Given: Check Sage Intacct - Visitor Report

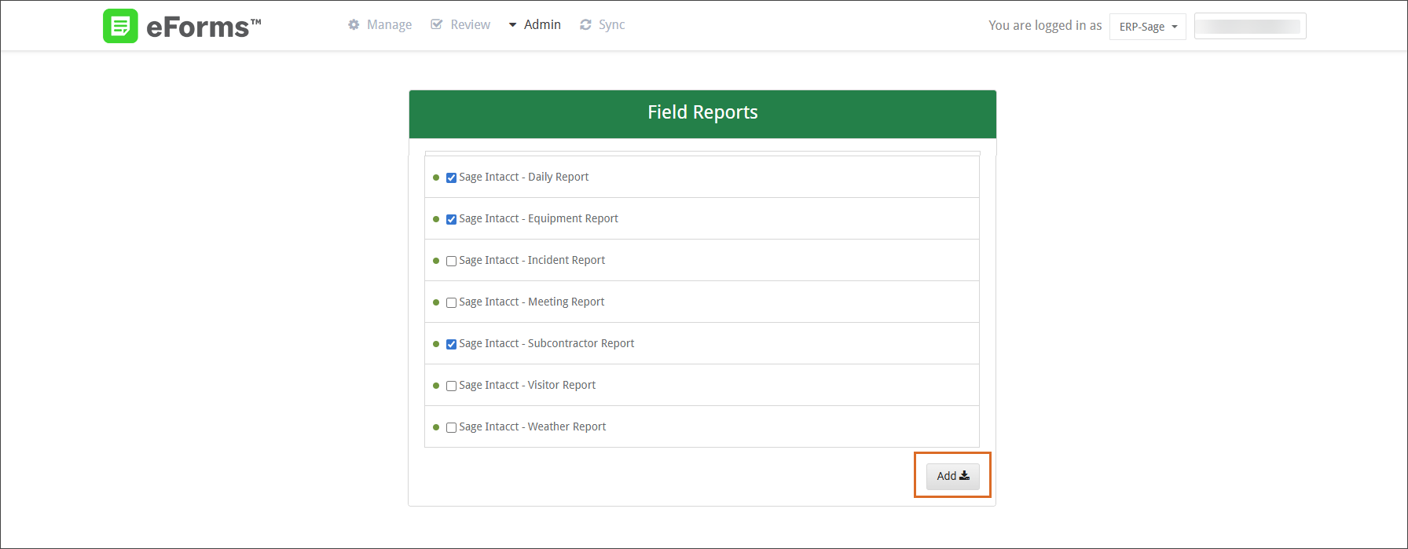Looking at the screenshot, I should (451, 386).
